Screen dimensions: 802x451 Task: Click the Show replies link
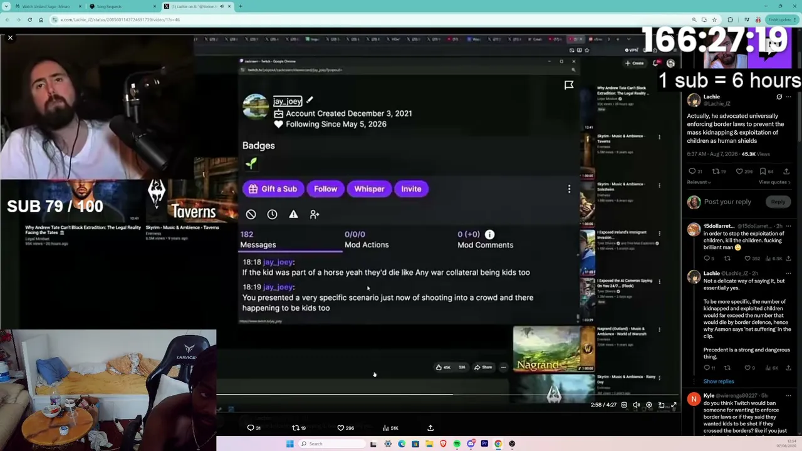tap(718, 381)
